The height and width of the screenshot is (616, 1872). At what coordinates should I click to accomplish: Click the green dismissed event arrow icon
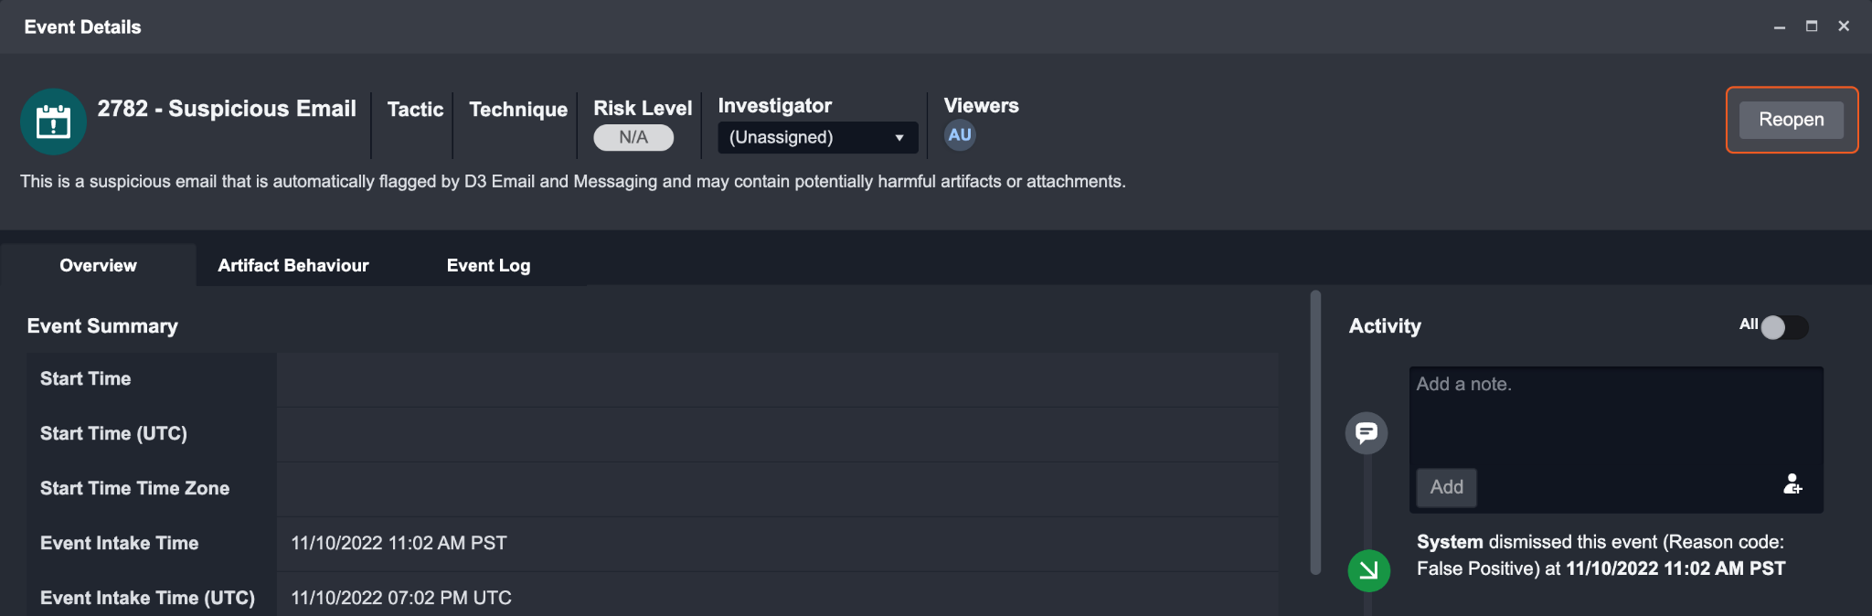1368,570
